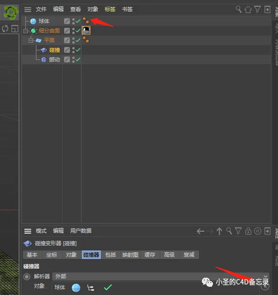The image size is (278, 295).
Task: Toggle the green enable checkmark on 碰撞
Action: [x=78, y=50]
